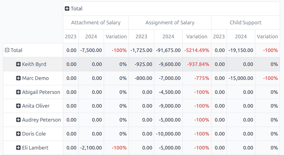Expand Marc Demo row plus icon

(x=18, y=78)
